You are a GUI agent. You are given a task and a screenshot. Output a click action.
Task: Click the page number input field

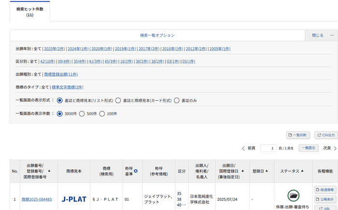click(x=268, y=148)
